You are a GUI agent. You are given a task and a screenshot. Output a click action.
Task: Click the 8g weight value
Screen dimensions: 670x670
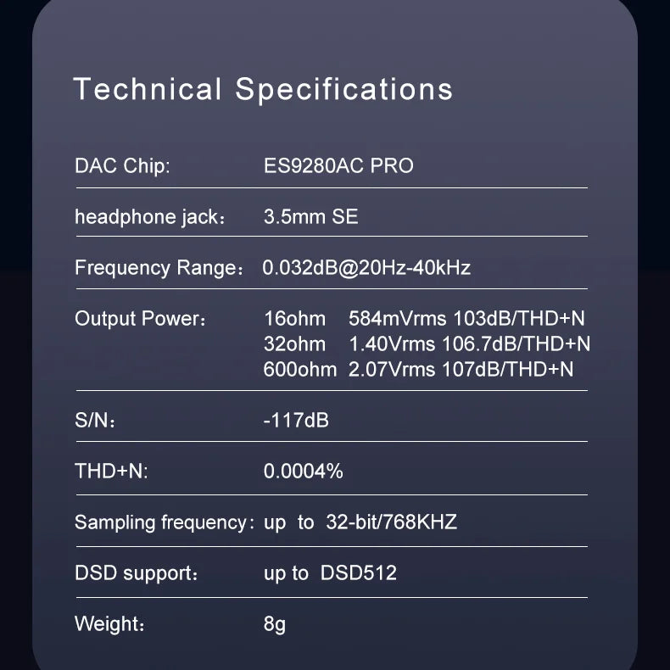click(x=274, y=625)
